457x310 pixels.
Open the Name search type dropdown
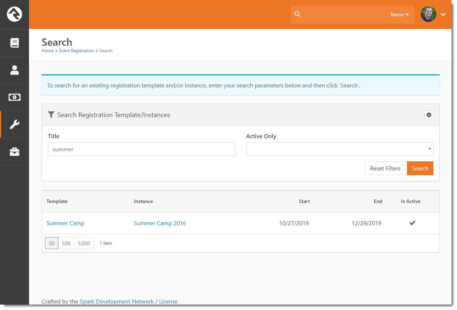pos(400,15)
